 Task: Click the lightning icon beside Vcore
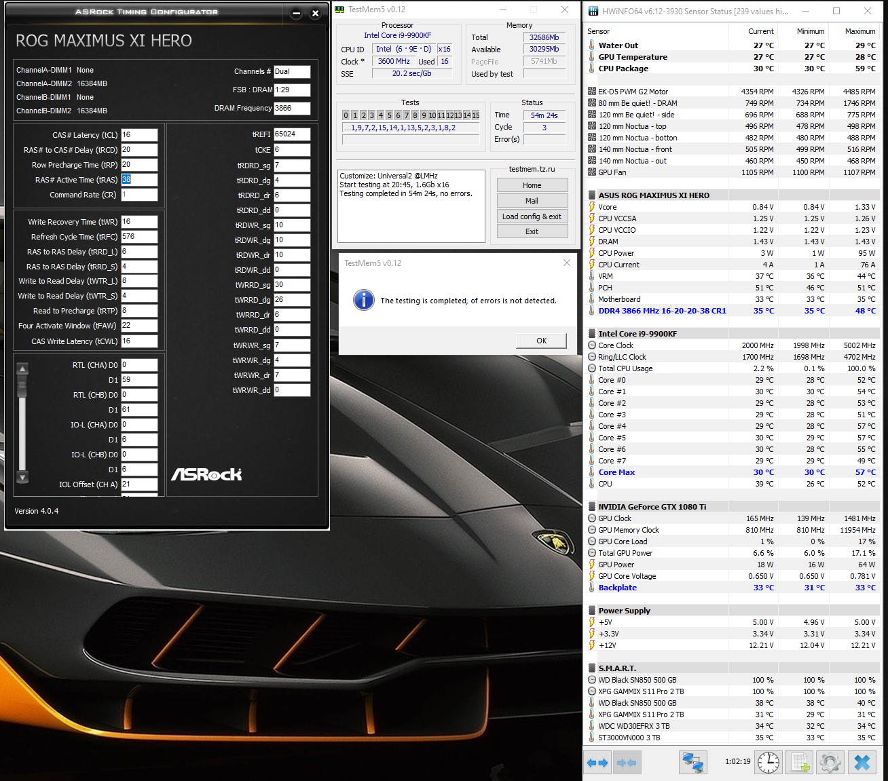point(592,207)
